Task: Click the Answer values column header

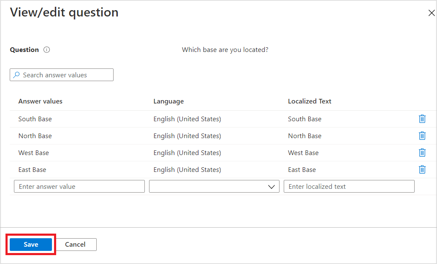Action: coord(40,101)
